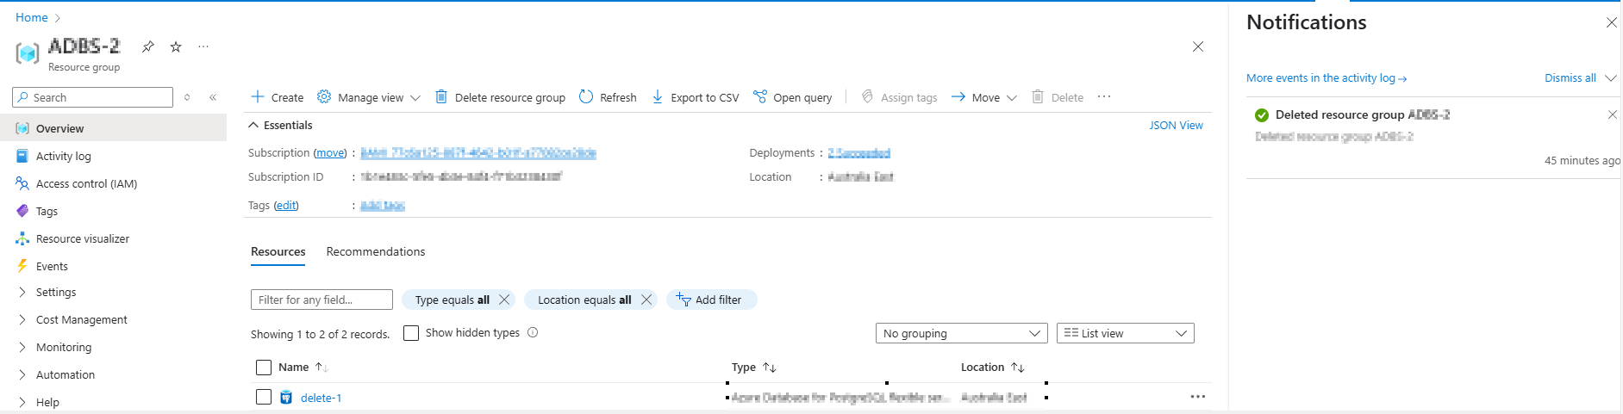The image size is (1623, 414).
Task: Click the Manage view gear icon
Action: pyautogui.click(x=324, y=96)
